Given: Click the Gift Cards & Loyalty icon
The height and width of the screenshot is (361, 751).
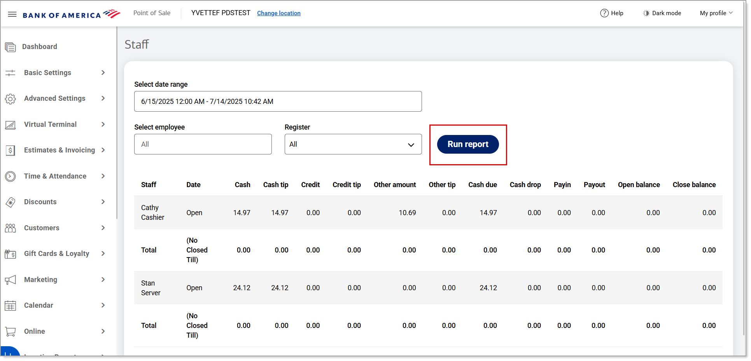Looking at the screenshot, I should pos(11,254).
